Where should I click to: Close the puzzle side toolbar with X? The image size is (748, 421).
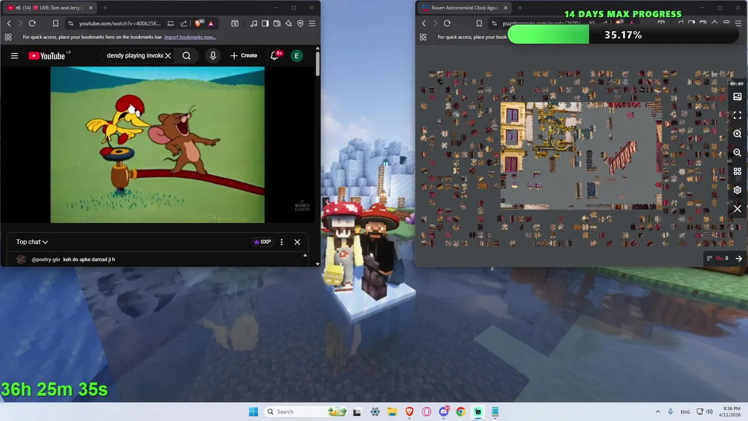(x=737, y=209)
